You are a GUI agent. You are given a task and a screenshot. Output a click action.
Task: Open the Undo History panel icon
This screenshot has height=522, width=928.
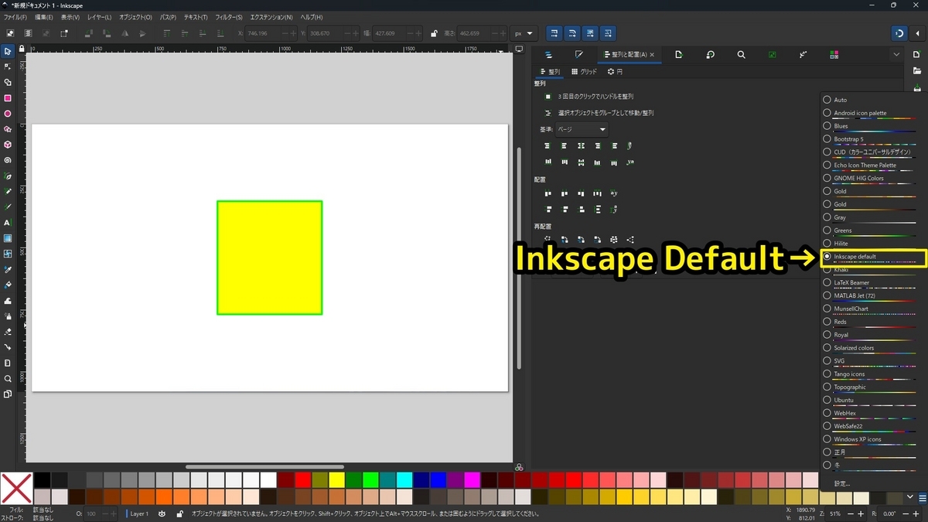tap(710, 54)
